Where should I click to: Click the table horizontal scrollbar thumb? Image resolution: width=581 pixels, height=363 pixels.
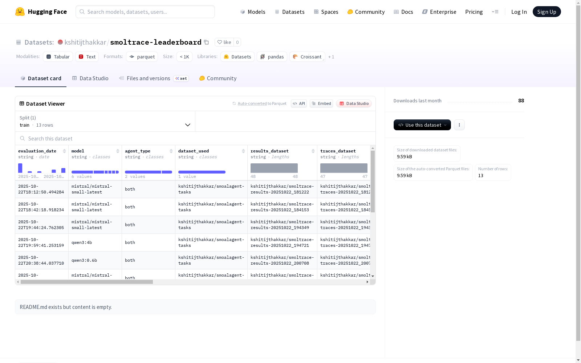pyautogui.click(x=87, y=282)
